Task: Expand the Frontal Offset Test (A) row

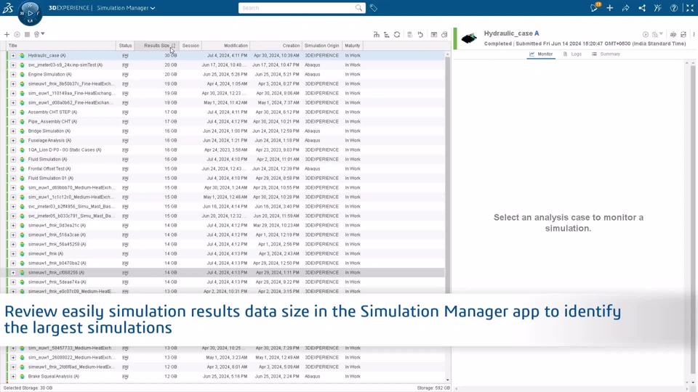Action: (13, 169)
